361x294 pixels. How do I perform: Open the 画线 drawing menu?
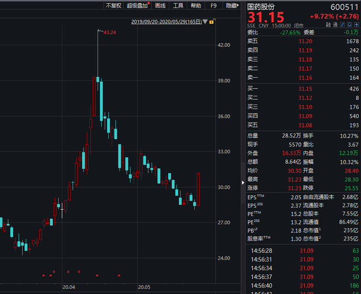[160, 6]
